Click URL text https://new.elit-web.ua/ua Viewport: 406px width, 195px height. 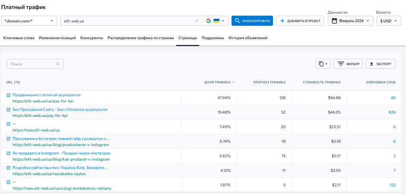(36, 130)
